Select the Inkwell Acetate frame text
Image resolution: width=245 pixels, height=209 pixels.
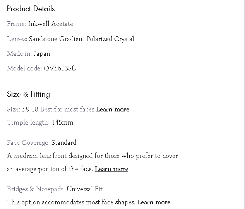coord(51,24)
